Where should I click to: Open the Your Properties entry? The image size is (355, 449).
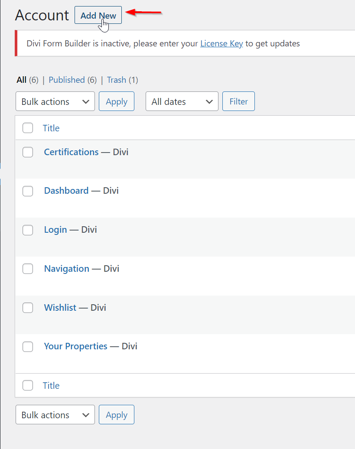pyautogui.click(x=75, y=346)
